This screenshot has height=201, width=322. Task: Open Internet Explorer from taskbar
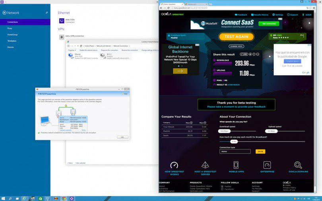point(24,199)
